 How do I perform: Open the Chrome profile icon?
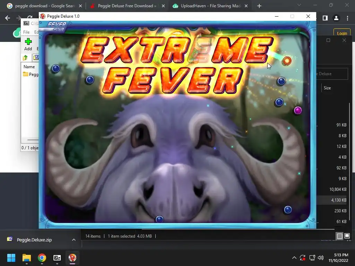(x=336, y=18)
